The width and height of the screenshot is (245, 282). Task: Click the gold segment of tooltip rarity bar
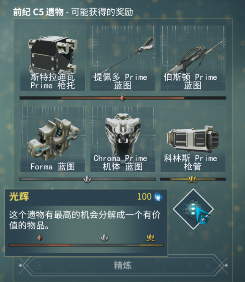151,245
